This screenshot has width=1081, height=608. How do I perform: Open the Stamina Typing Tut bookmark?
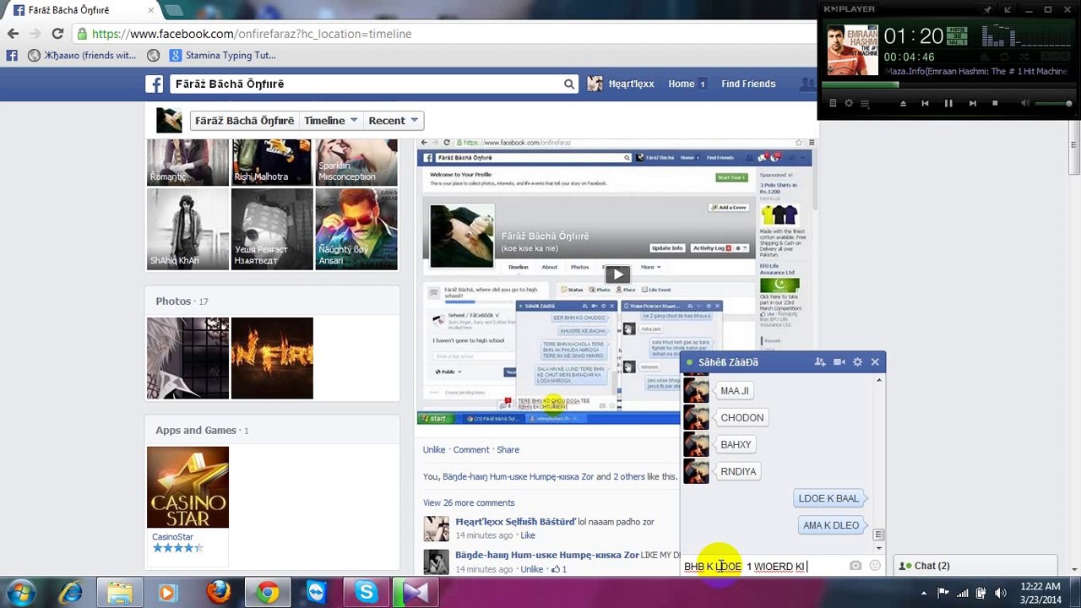(x=222, y=56)
